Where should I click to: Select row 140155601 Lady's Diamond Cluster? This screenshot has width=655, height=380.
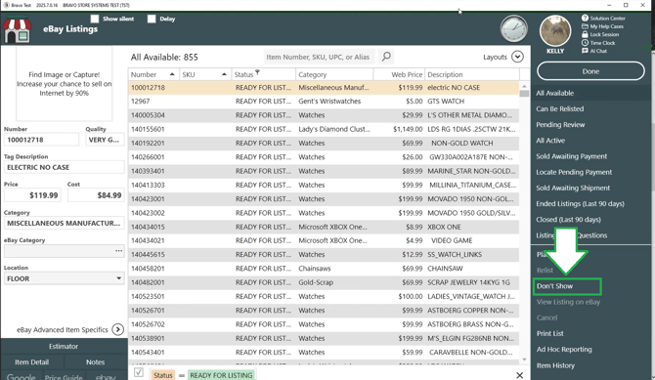(x=324, y=129)
